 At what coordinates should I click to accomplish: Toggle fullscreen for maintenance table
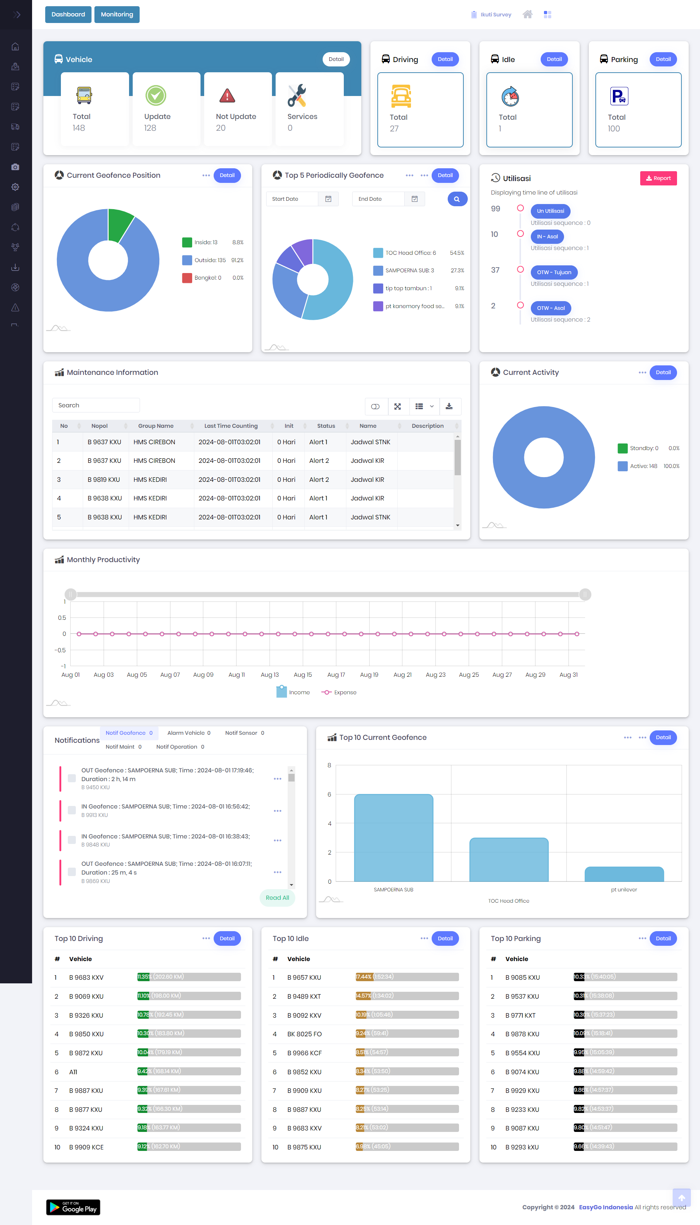click(398, 406)
